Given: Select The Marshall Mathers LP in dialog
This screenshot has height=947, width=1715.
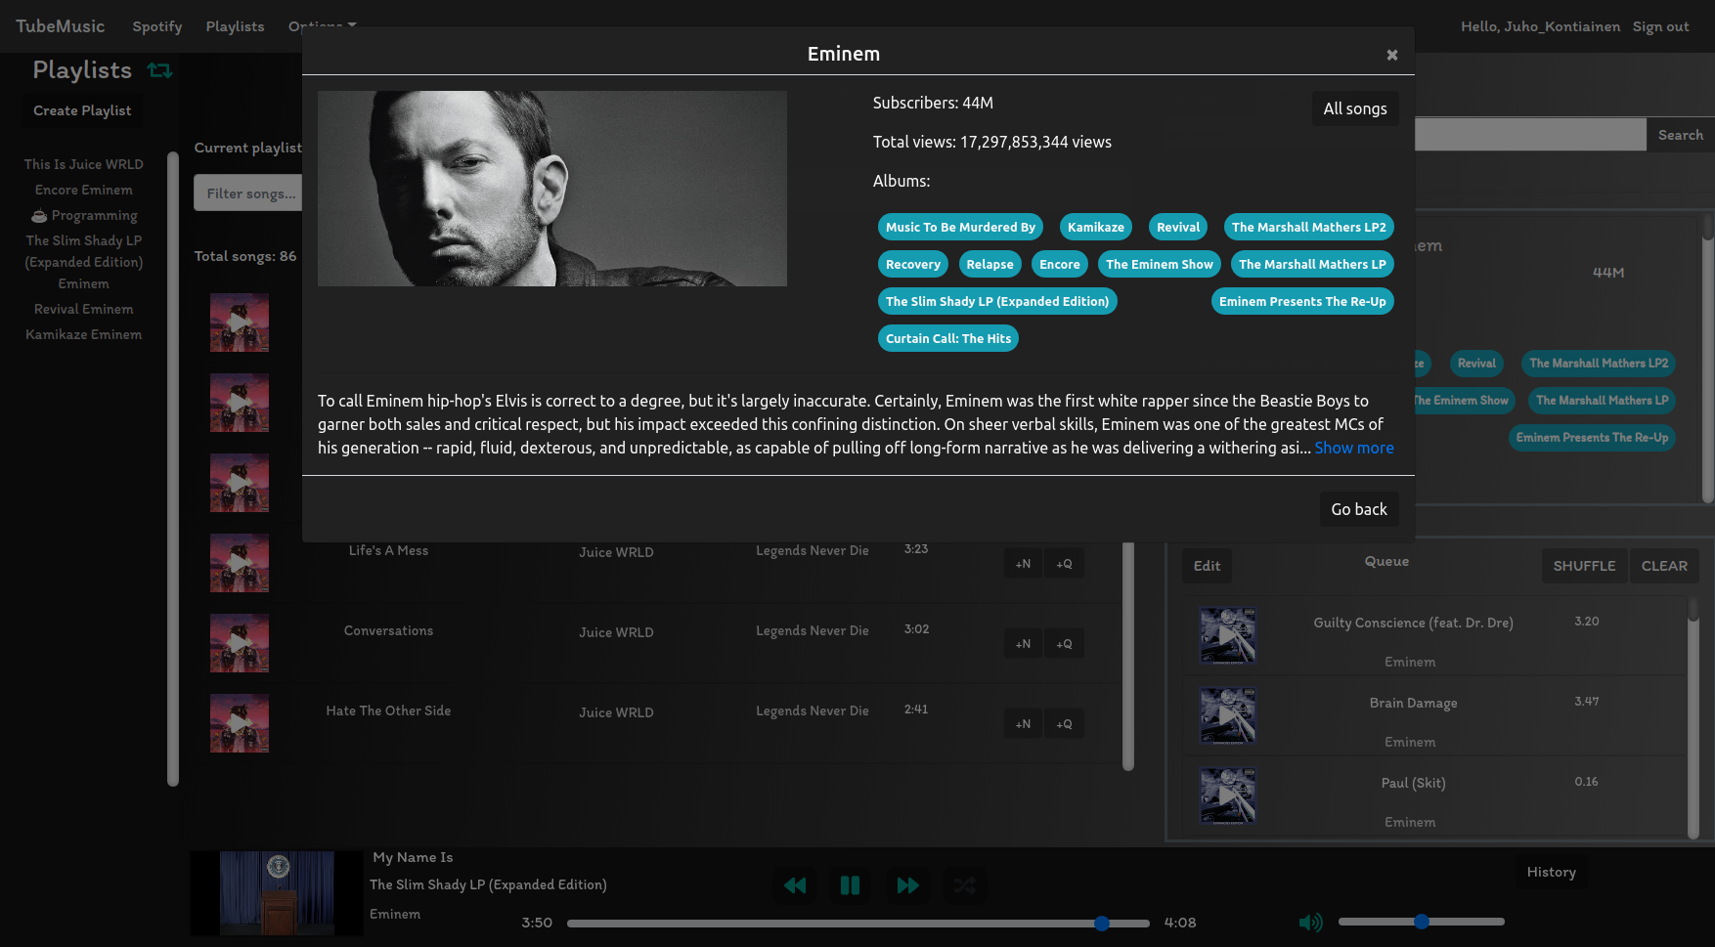Looking at the screenshot, I should pos(1312,264).
